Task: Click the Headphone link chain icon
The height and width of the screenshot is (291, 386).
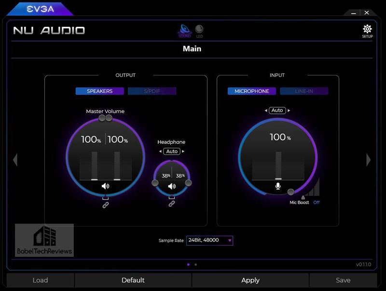Action: [171, 204]
